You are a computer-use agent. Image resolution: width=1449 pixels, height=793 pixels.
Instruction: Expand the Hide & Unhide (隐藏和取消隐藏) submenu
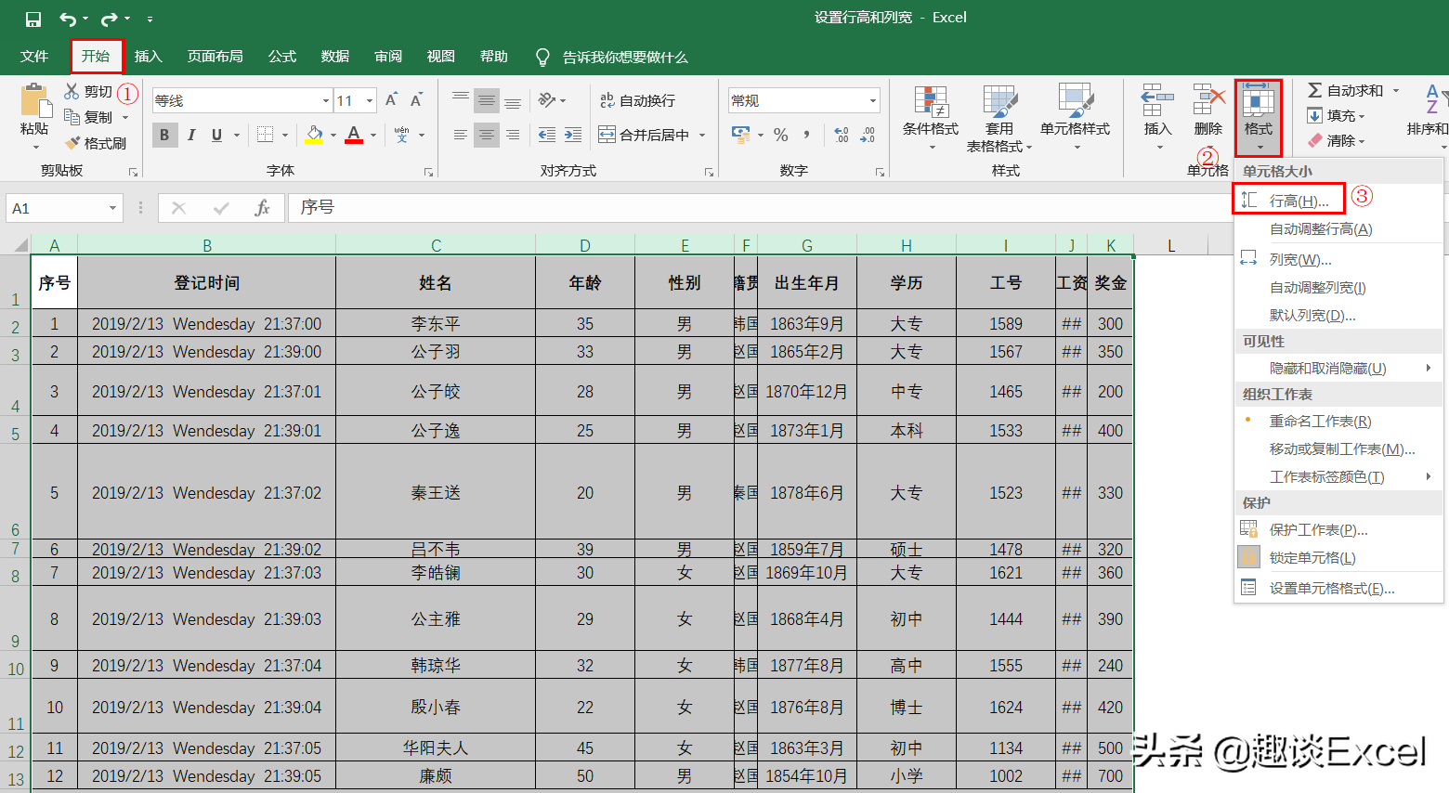(x=1338, y=369)
